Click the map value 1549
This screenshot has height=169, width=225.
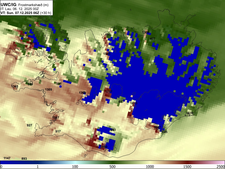107,54
